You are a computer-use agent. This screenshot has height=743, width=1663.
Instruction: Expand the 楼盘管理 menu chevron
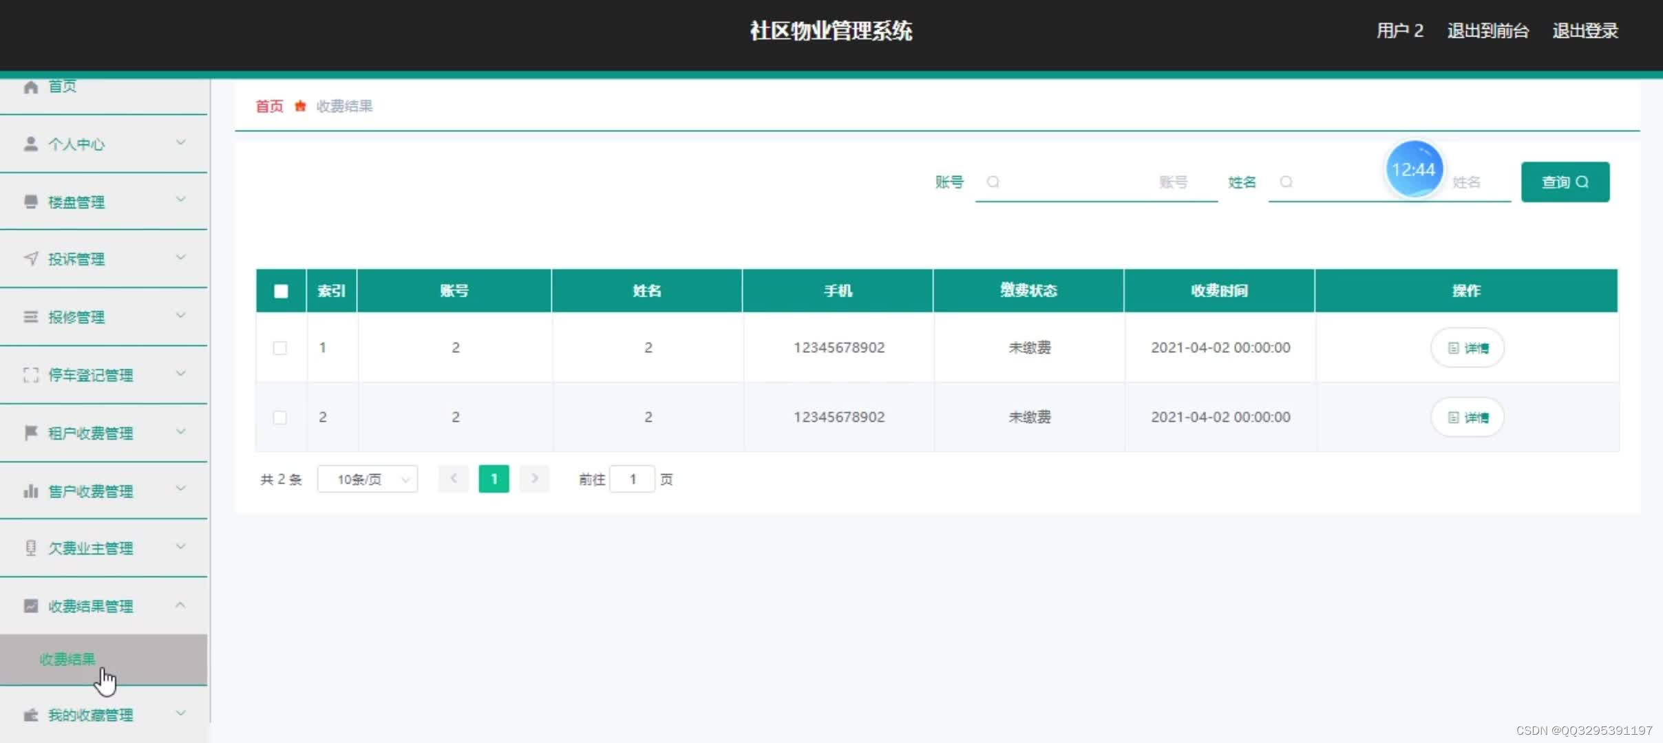pos(180,200)
